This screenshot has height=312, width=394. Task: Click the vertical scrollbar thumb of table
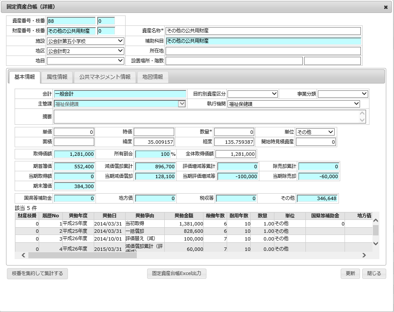coord(376,230)
